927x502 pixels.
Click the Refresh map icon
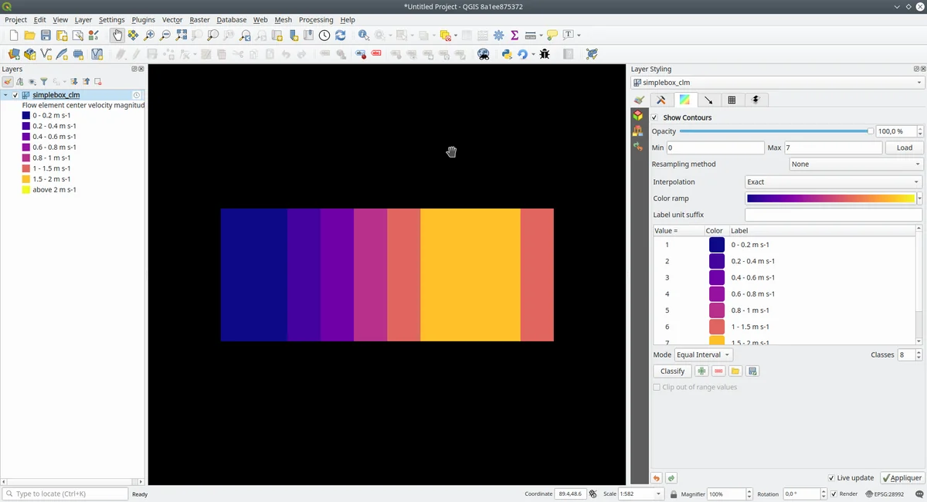[x=340, y=36]
